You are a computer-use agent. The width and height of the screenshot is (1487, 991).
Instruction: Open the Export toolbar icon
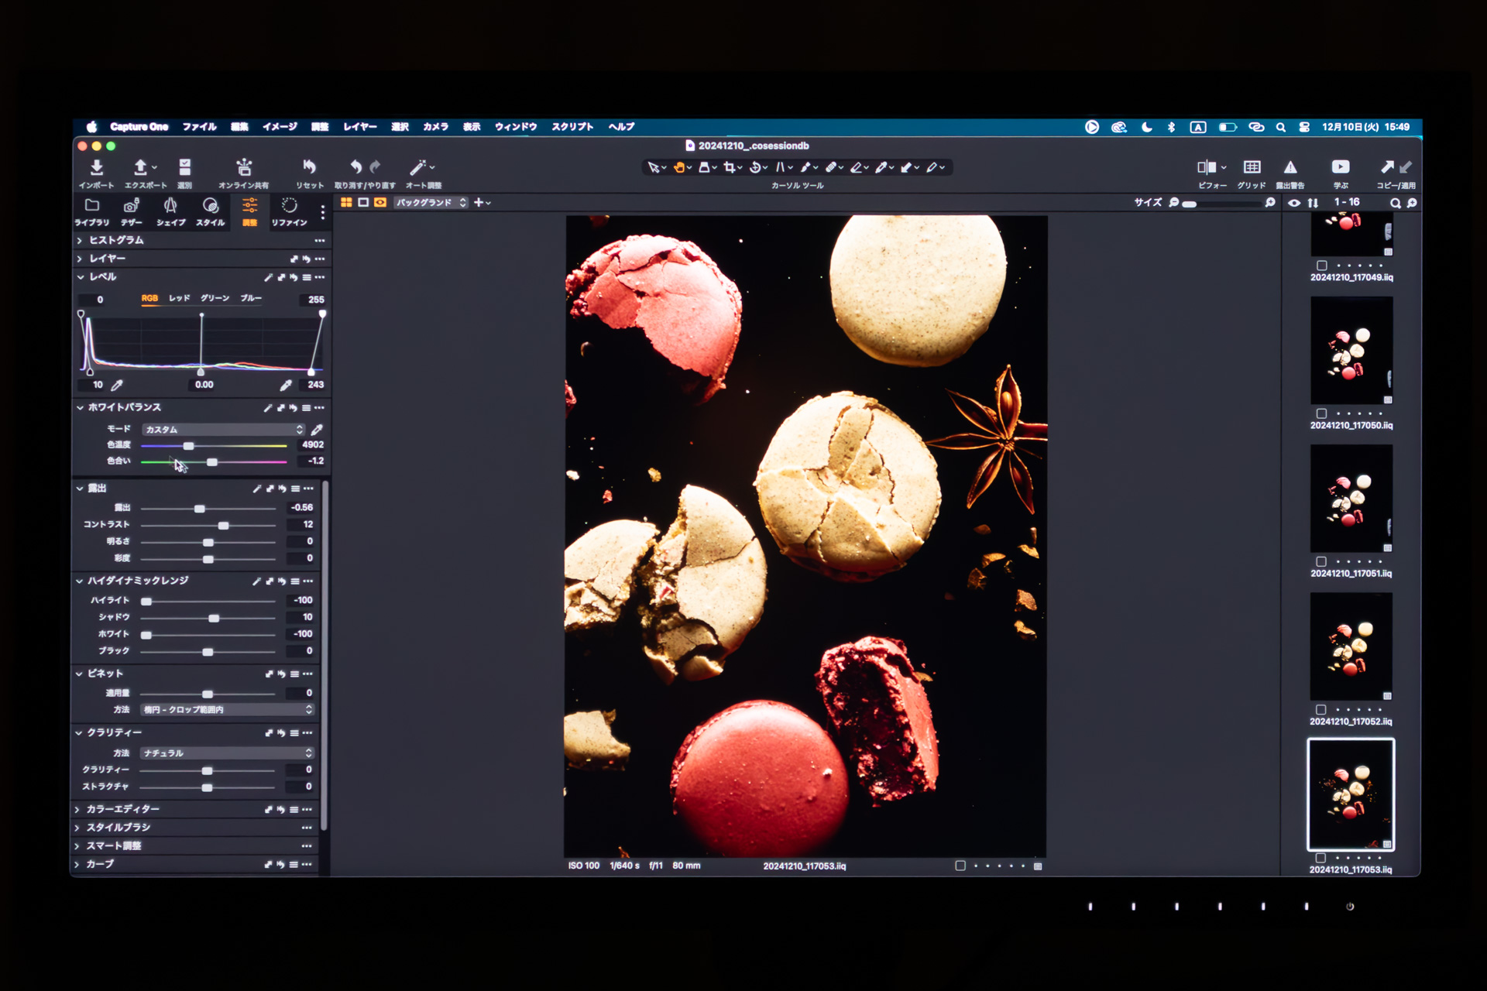[x=141, y=168]
